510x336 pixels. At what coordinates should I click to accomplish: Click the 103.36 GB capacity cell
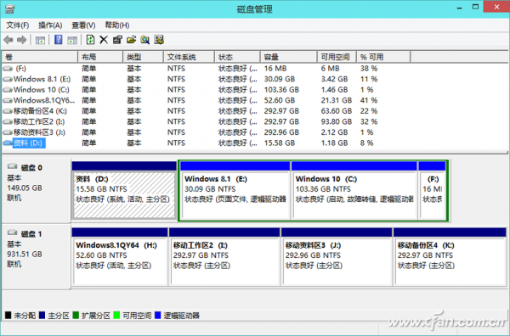(281, 90)
